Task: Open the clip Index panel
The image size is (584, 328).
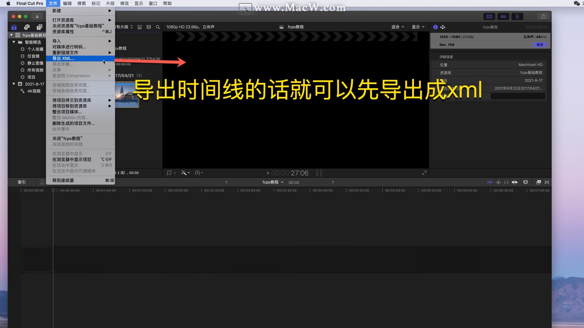Action: point(22,182)
